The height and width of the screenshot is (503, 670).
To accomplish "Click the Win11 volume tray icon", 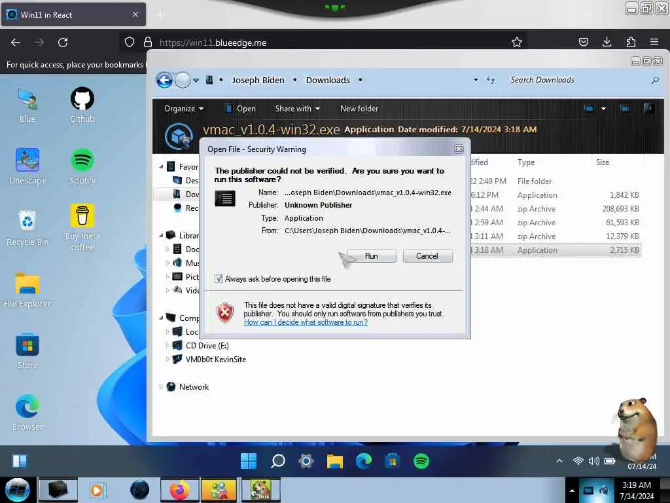I will 594,461.
